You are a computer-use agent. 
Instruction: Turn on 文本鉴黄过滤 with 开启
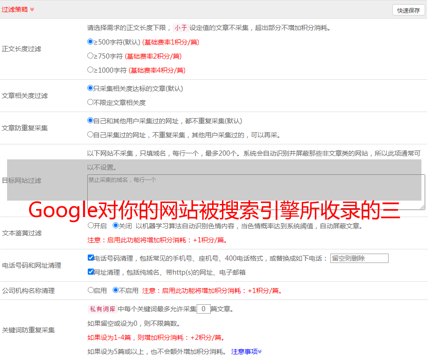tap(91, 225)
